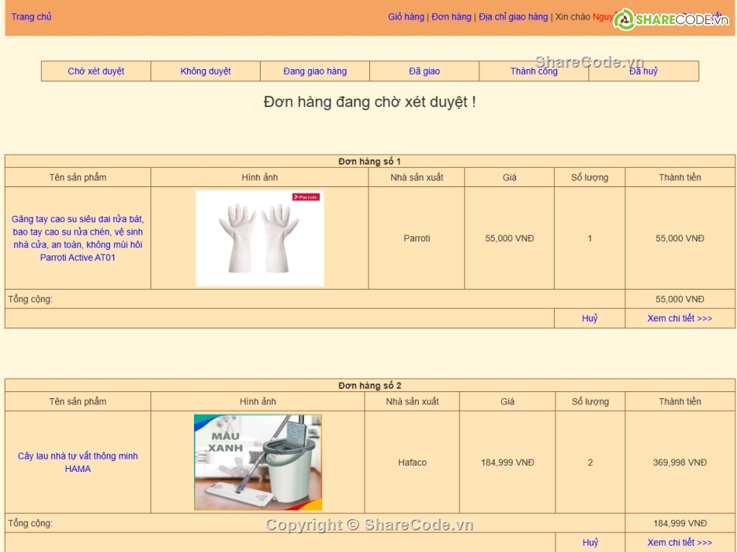737x552 pixels.
Task: Switch to Thành công tab
Action: coord(534,71)
